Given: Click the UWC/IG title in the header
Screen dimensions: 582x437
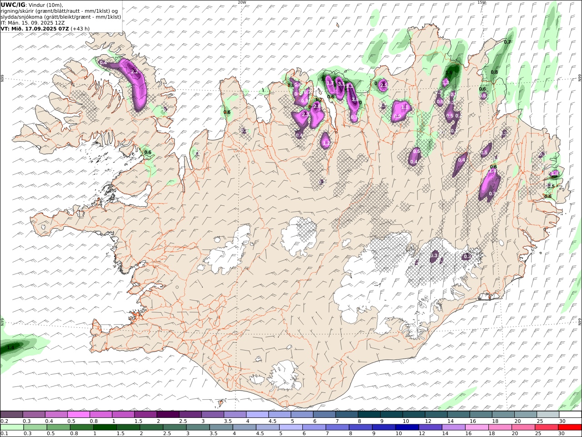Looking at the screenshot, I should (13, 5).
